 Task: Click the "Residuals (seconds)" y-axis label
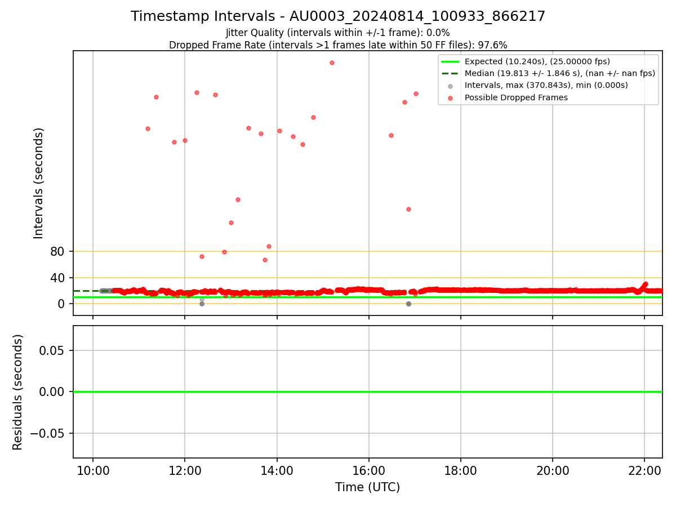coord(18,392)
